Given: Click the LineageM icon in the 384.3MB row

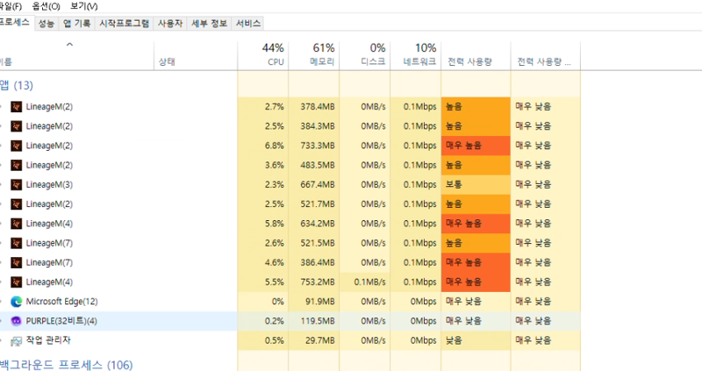Looking at the screenshot, I should point(17,126).
